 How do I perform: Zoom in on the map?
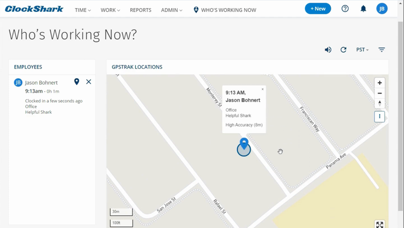(x=380, y=83)
